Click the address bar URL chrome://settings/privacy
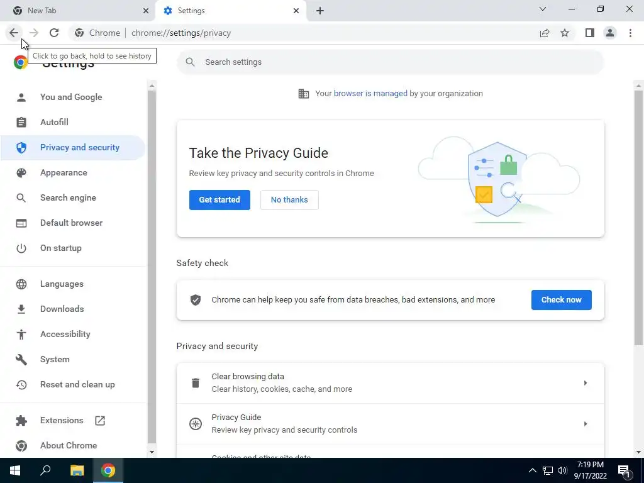This screenshot has height=483, width=644. [x=181, y=33]
